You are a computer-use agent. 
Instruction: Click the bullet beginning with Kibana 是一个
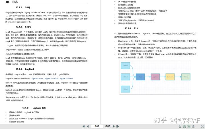157,56
